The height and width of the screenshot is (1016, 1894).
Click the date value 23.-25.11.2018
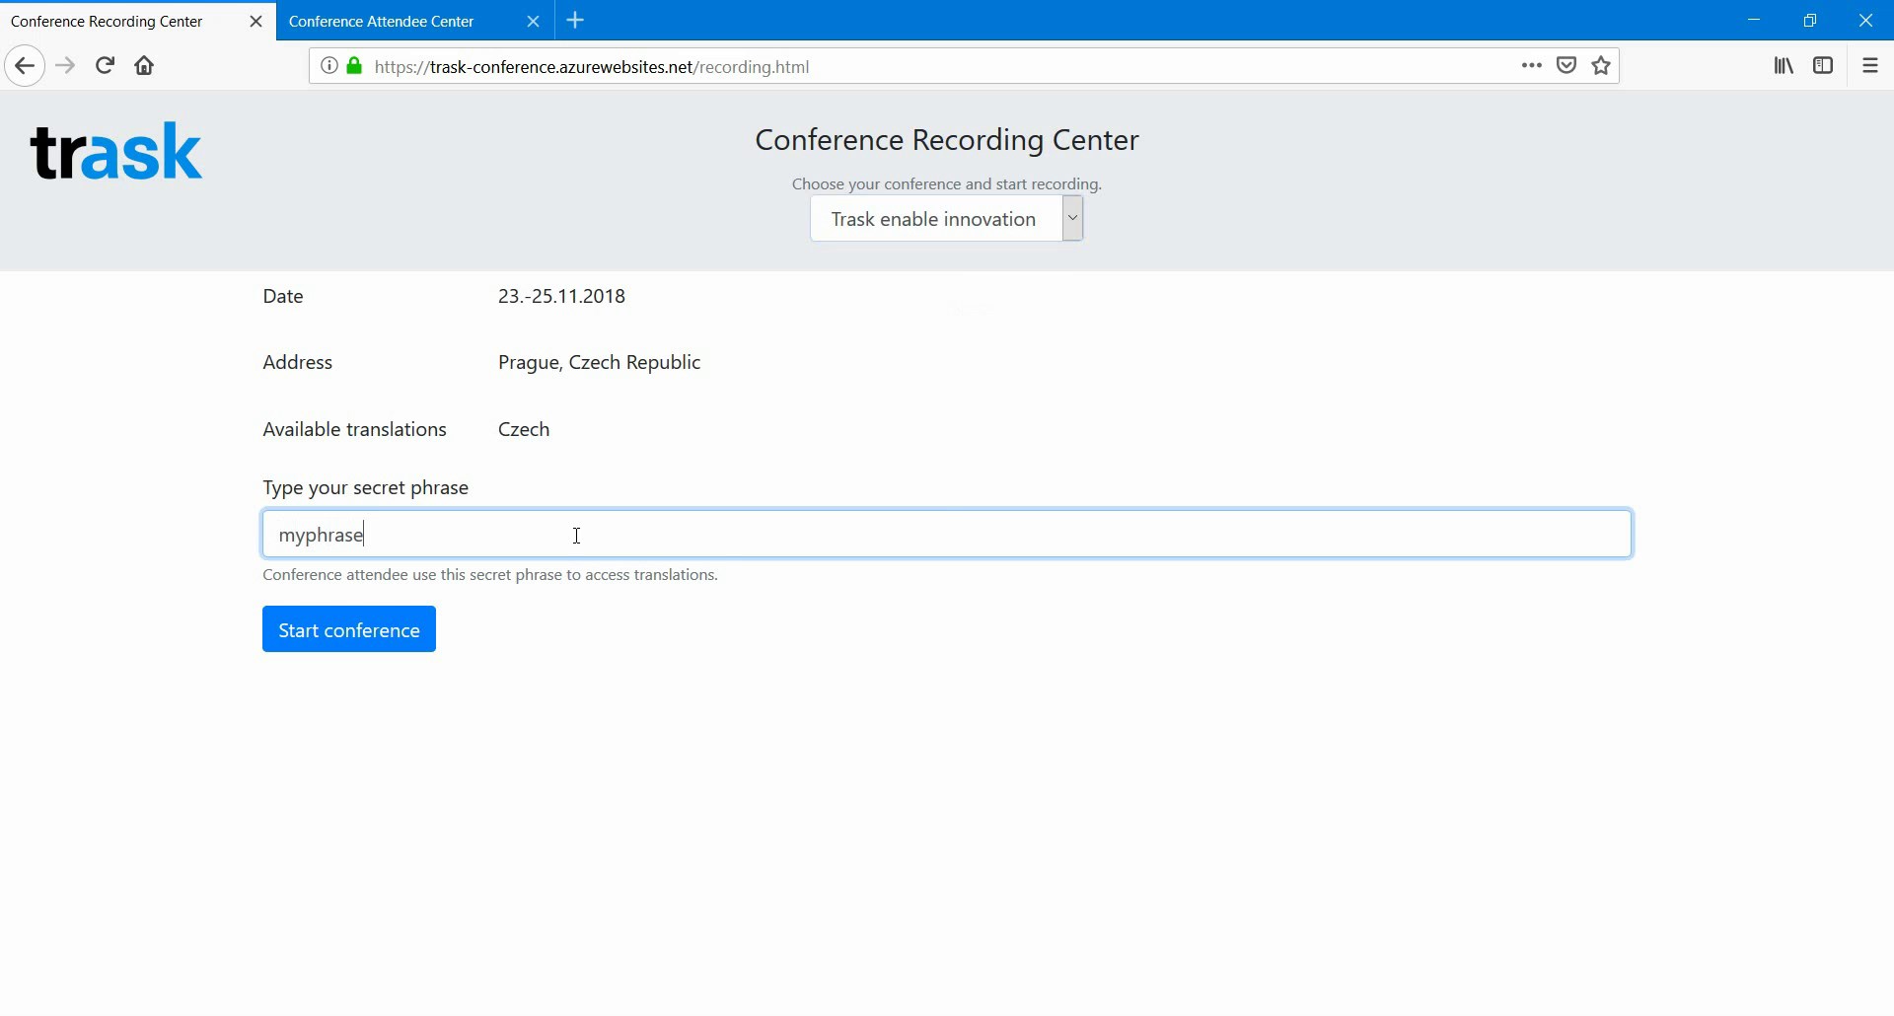pyautogui.click(x=562, y=297)
